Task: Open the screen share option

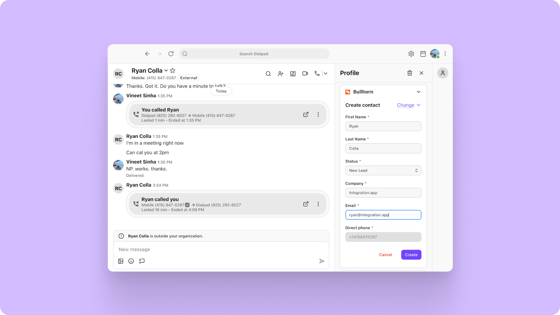Action: click(x=293, y=73)
